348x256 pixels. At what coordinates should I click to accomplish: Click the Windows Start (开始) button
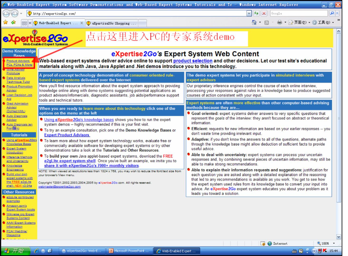[x=14, y=251]
